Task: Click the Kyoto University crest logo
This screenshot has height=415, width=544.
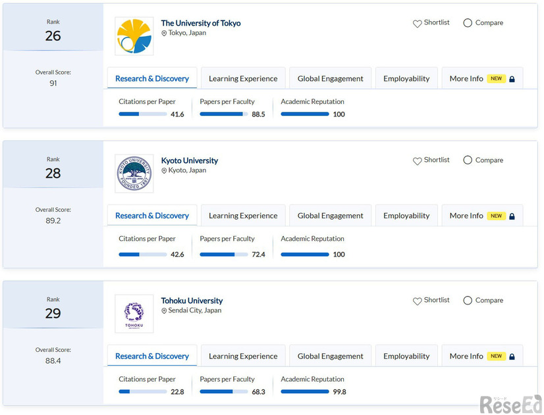Action: click(x=134, y=174)
